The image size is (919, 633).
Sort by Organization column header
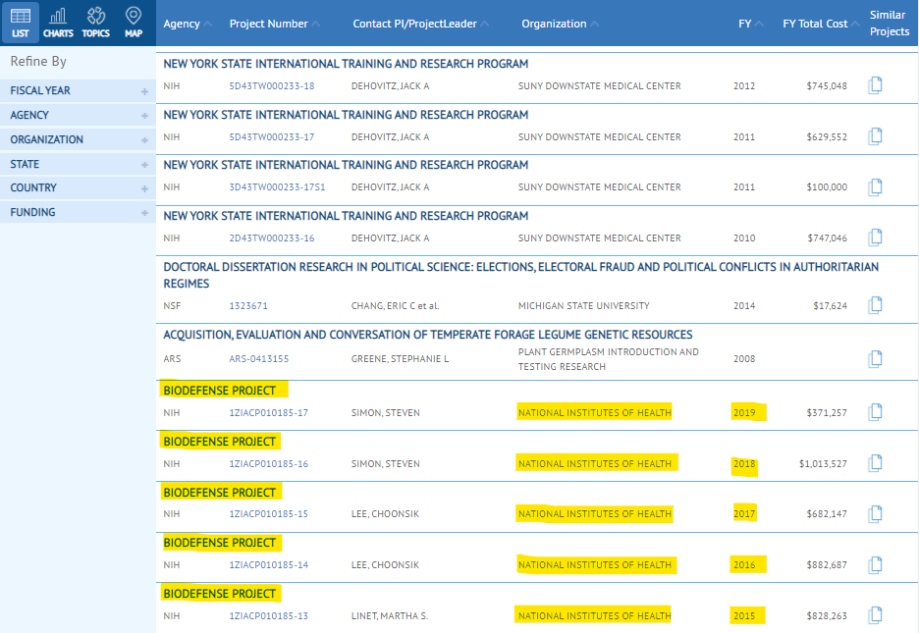(x=560, y=24)
